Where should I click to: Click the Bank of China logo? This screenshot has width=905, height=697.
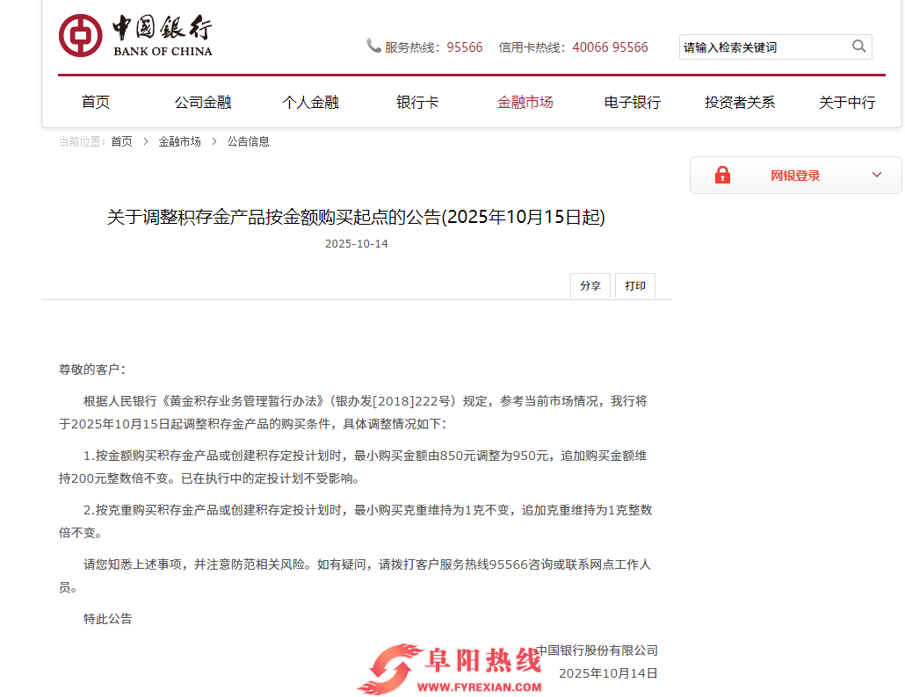(135, 36)
